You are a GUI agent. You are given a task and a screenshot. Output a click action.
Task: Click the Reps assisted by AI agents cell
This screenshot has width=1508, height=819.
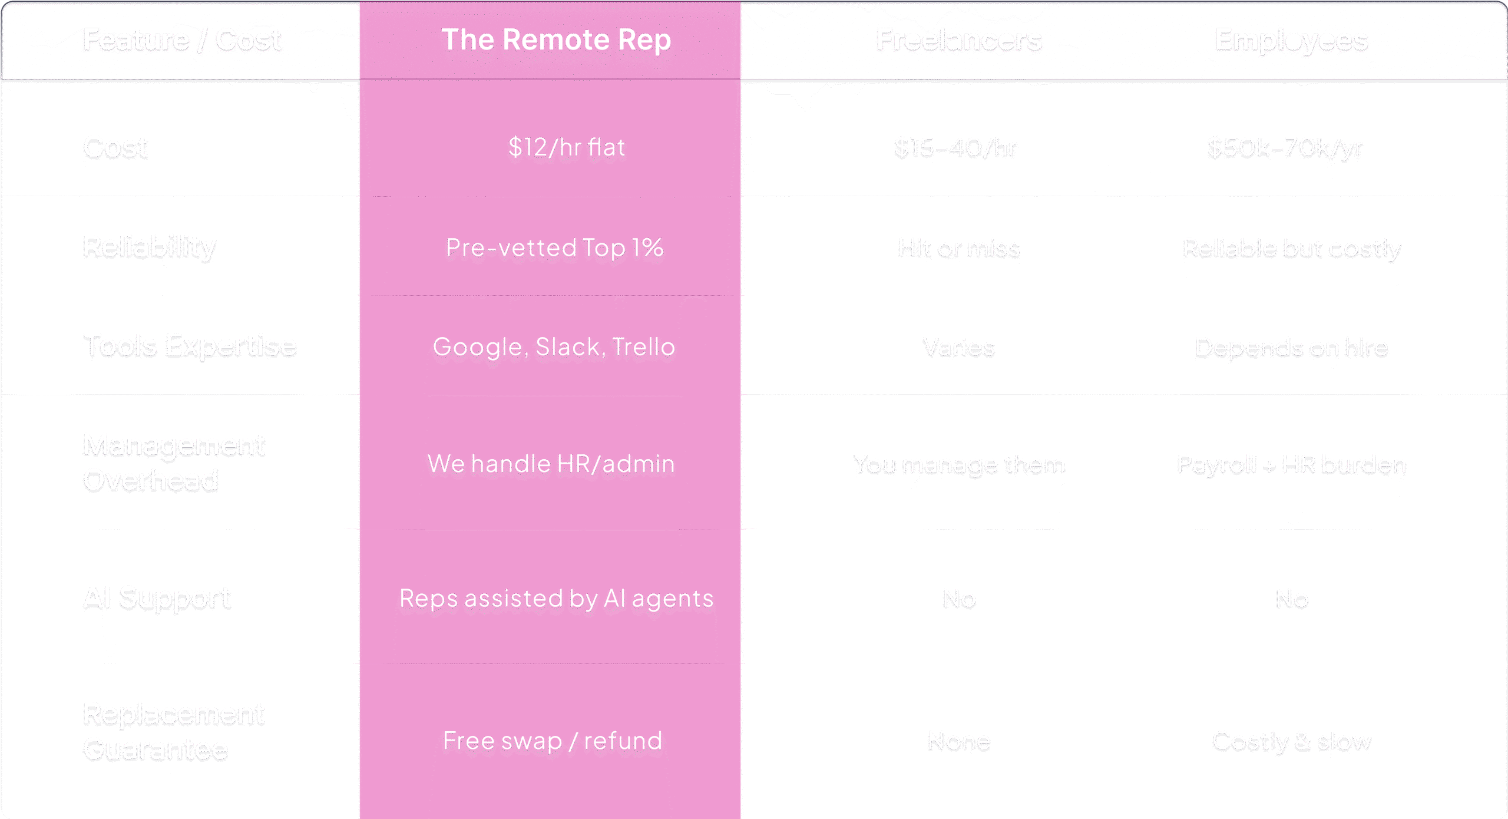pos(557,599)
